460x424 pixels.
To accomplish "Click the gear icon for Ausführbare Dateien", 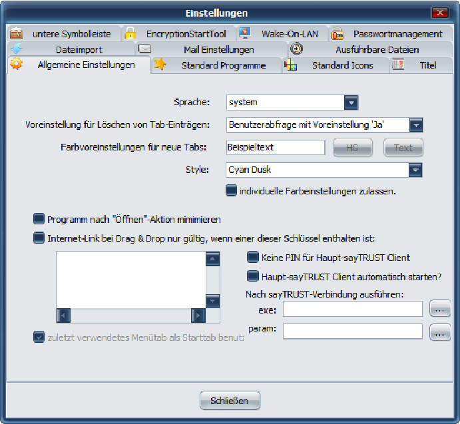I will (297, 49).
